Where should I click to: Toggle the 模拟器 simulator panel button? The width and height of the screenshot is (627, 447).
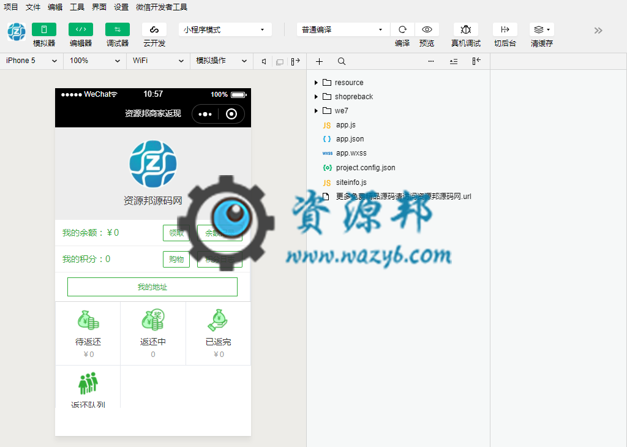tap(44, 29)
